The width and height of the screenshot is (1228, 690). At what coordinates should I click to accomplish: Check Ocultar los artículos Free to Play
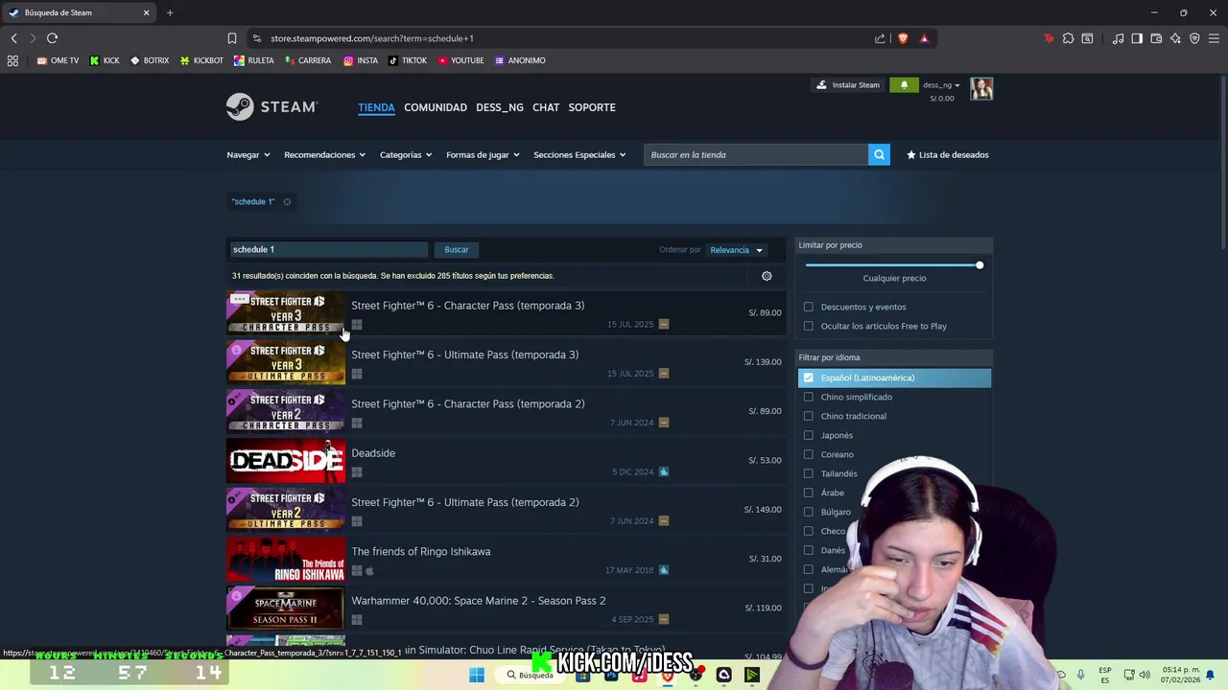(x=808, y=326)
